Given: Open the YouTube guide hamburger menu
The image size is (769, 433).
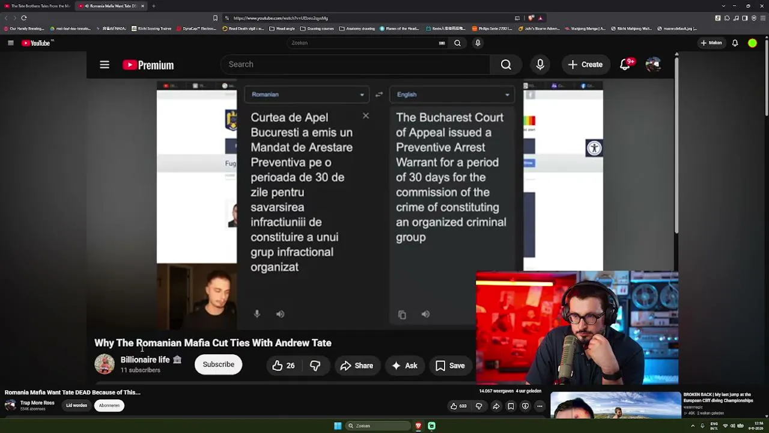Looking at the screenshot, I should (10, 43).
